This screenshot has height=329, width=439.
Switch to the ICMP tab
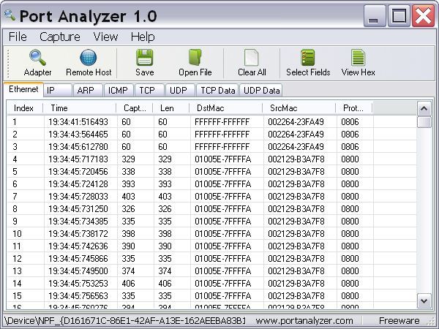119,91
